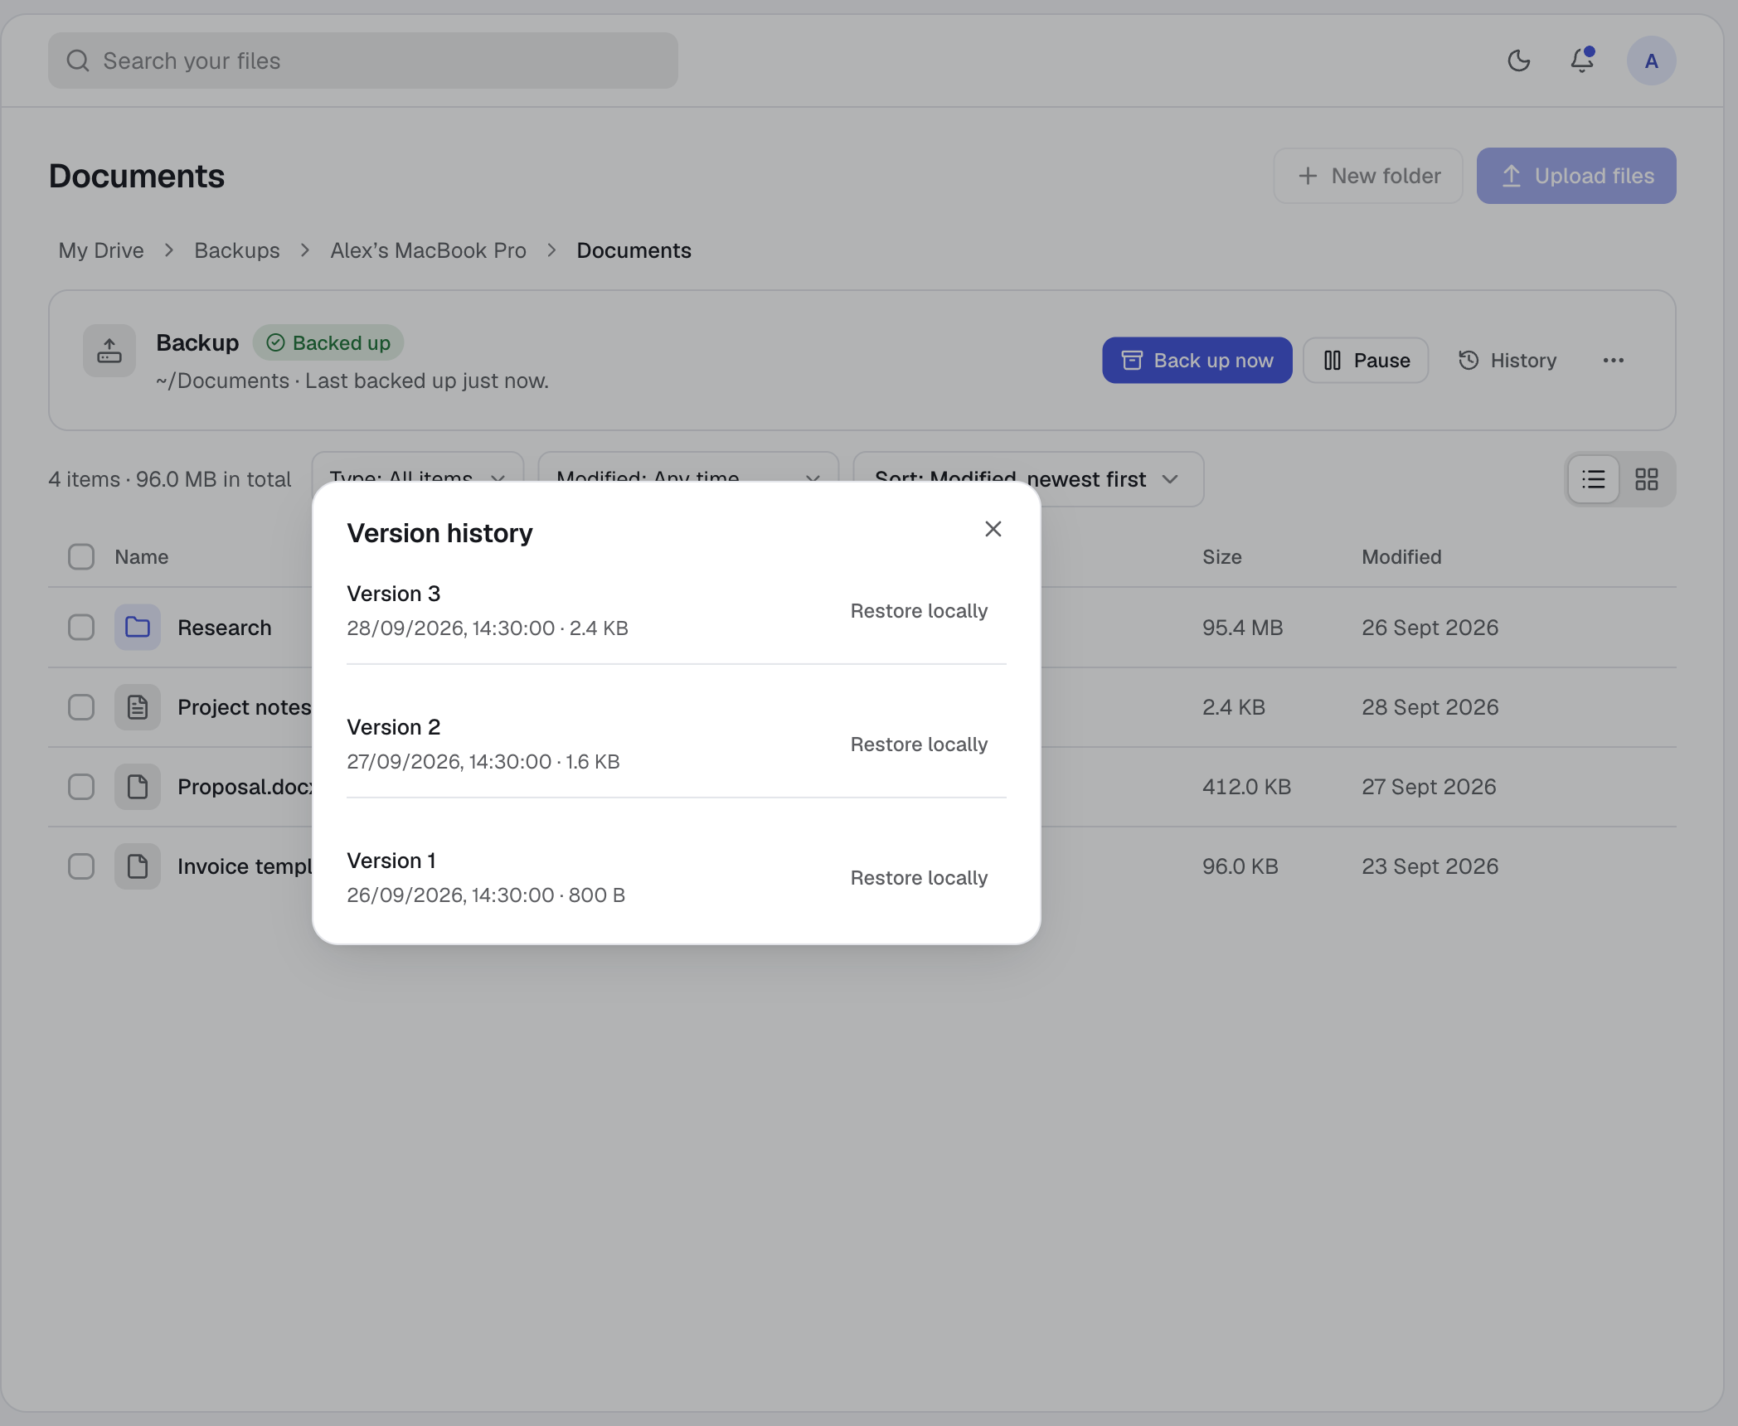Click the Invoice template file icon
Screen dimensions: 1738x1426
pyautogui.click(x=138, y=866)
